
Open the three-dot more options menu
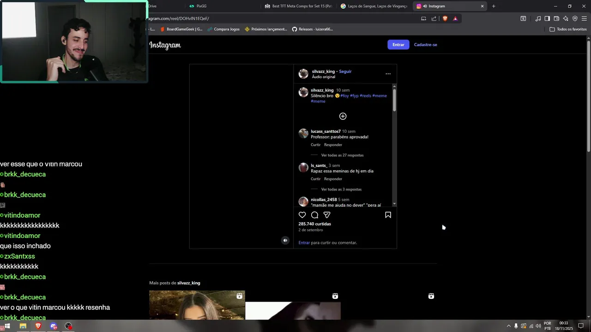[388, 74]
